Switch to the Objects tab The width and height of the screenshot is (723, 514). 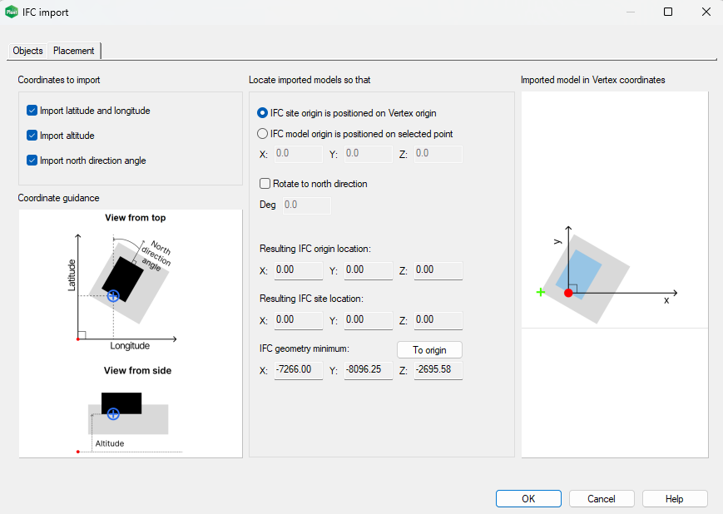pos(27,51)
